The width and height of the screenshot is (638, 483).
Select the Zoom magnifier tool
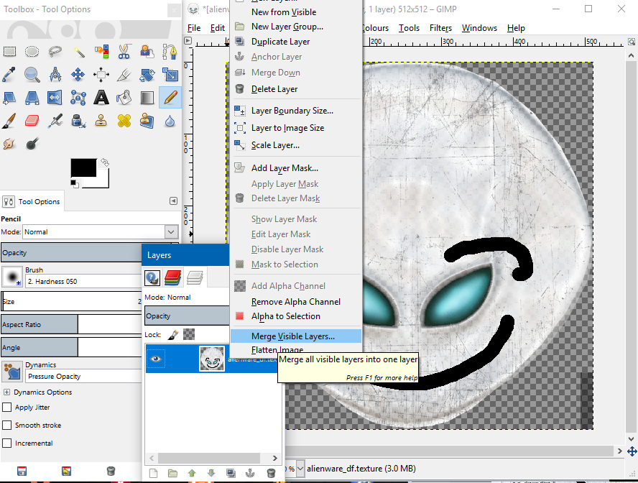(32, 75)
